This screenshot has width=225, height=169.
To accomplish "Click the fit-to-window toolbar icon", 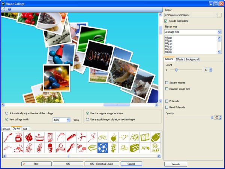I will [3, 9].
